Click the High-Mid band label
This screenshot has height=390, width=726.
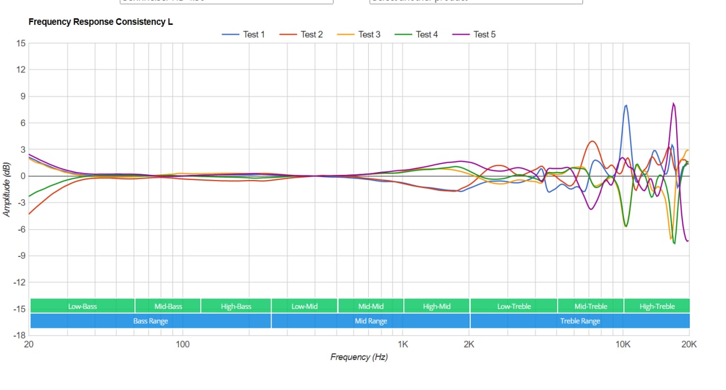[437, 306]
